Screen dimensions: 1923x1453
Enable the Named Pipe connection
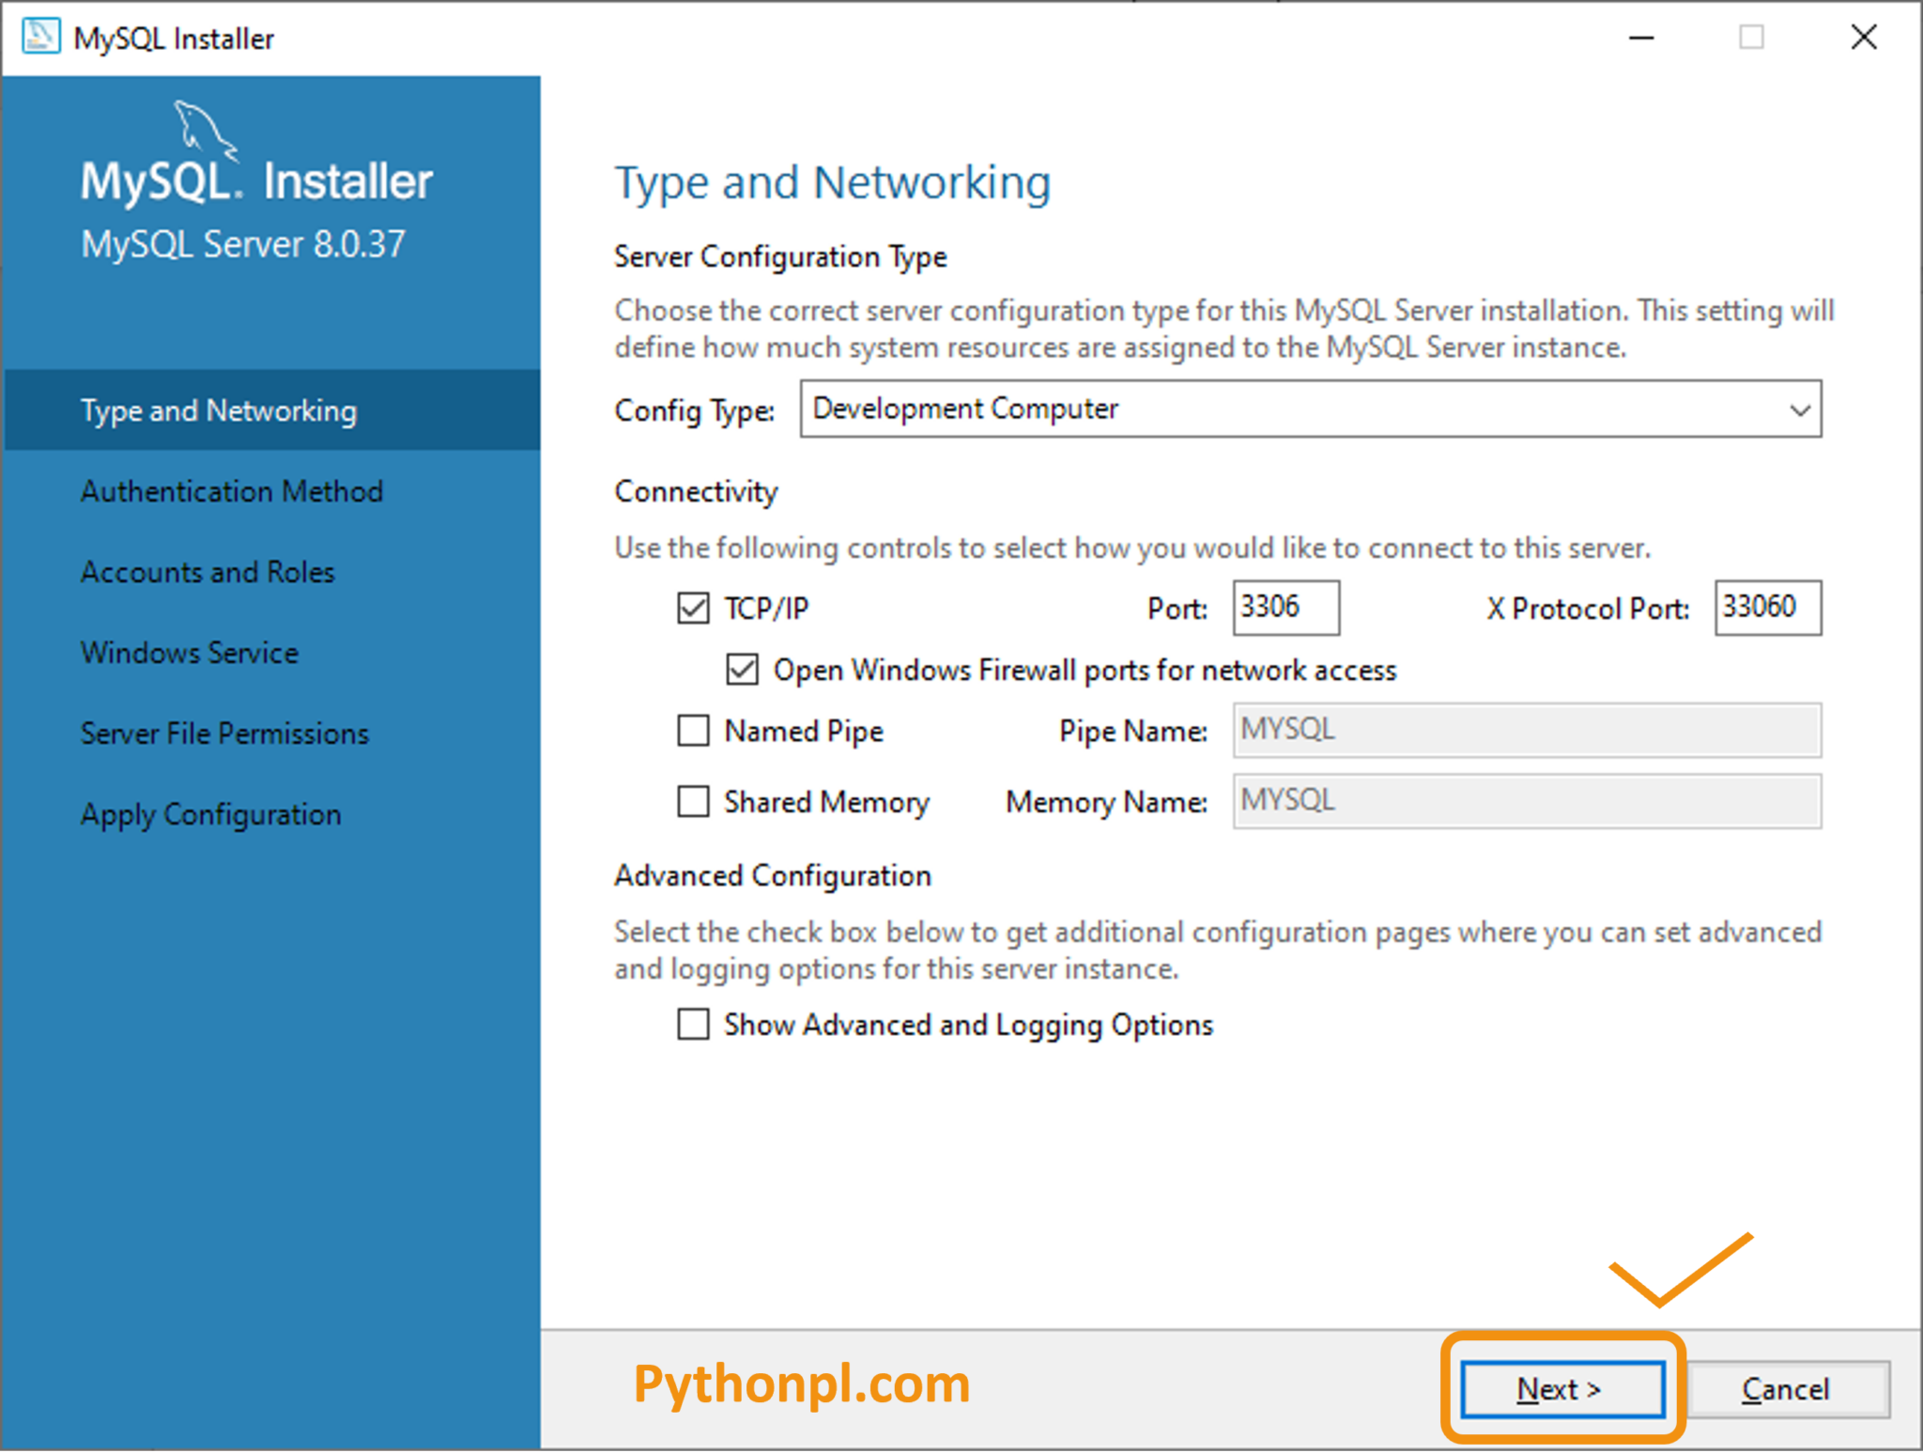[x=692, y=731]
